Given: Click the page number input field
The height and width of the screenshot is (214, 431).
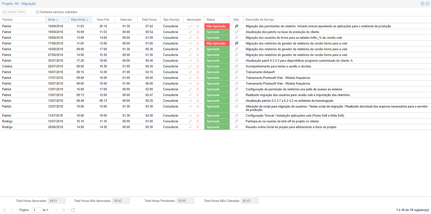Looking at the screenshot, I should (x=36, y=210).
